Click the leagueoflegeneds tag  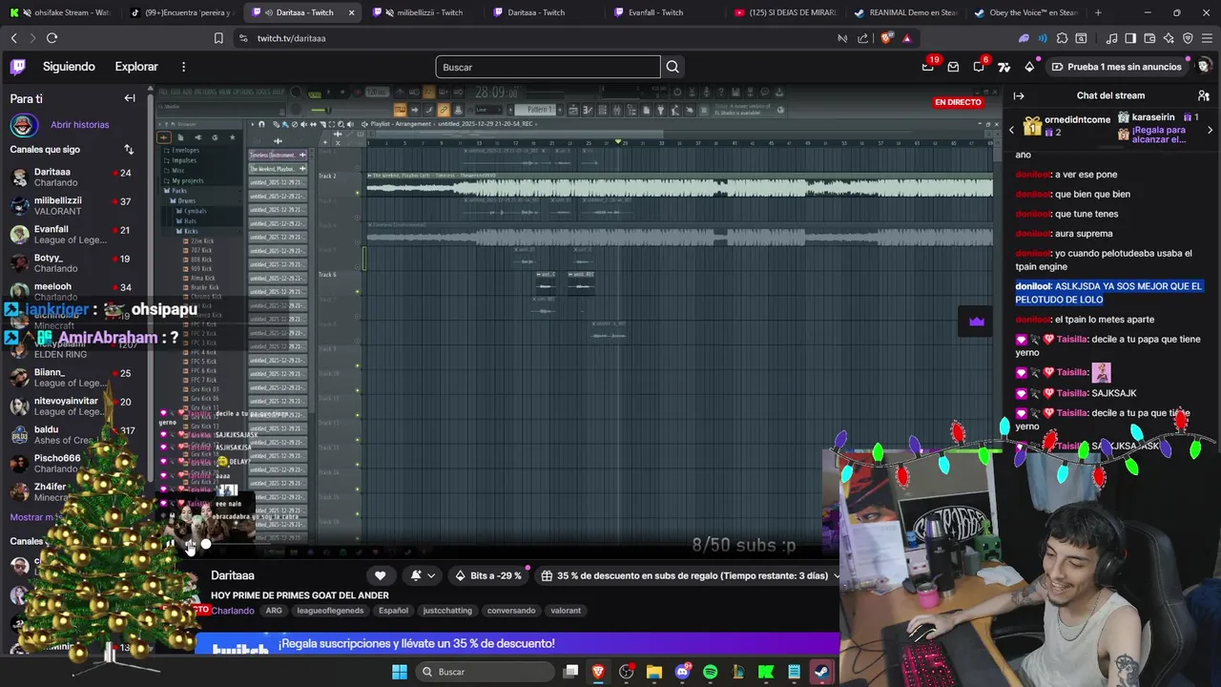330,611
